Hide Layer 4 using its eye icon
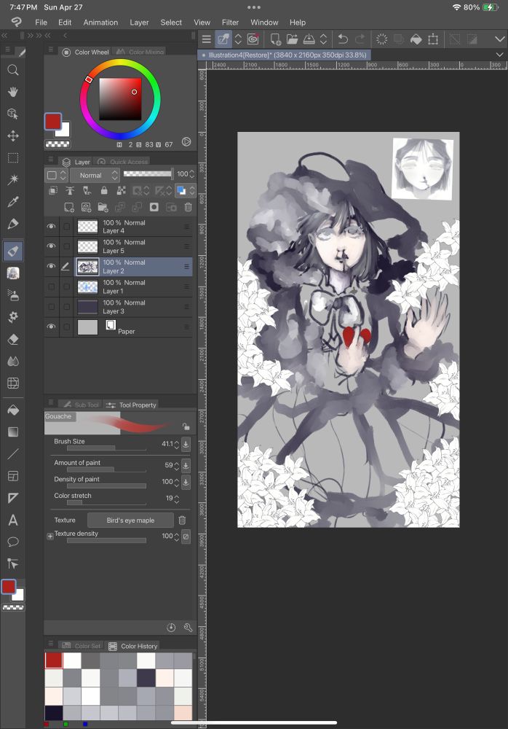Image resolution: width=508 pixels, height=729 pixels. coord(51,227)
